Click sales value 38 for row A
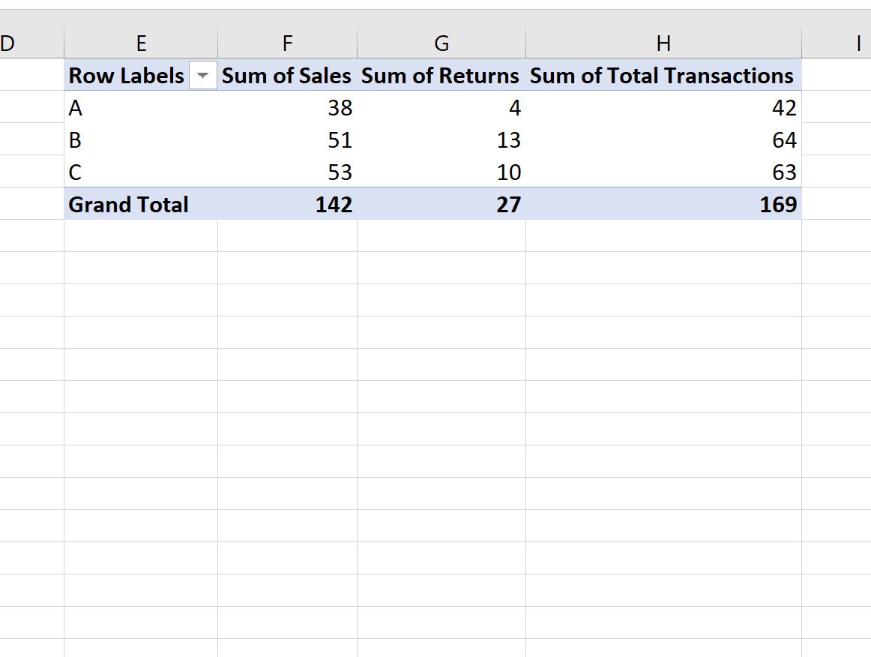This screenshot has height=657, width=871. pyautogui.click(x=287, y=107)
